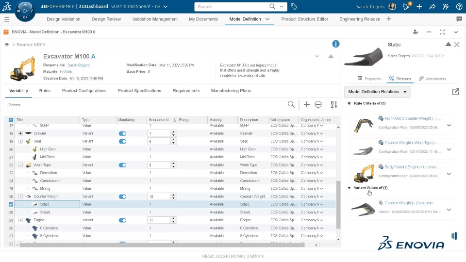Click the tag icon beside search
Image resolution: width=466 pixels, height=262 pixels.
[x=294, y=6]
